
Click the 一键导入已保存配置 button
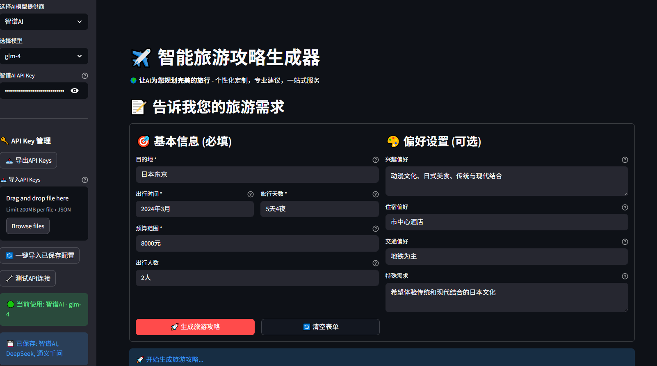click(40, 255)
